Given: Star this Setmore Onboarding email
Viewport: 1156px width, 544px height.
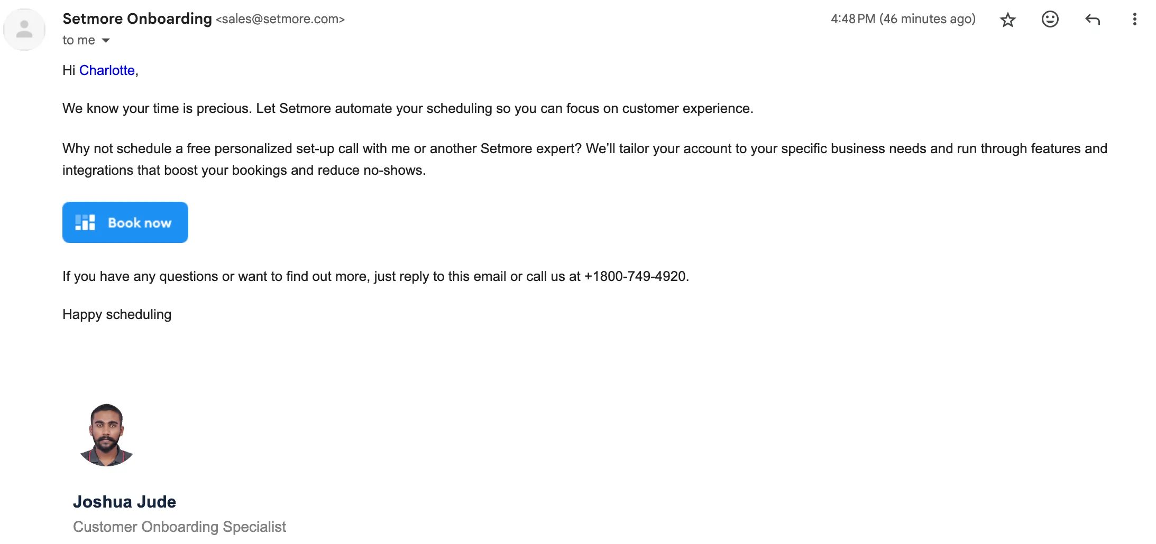Looking at the screenshot, I should pyautogui.click(x=1008, y=20).
